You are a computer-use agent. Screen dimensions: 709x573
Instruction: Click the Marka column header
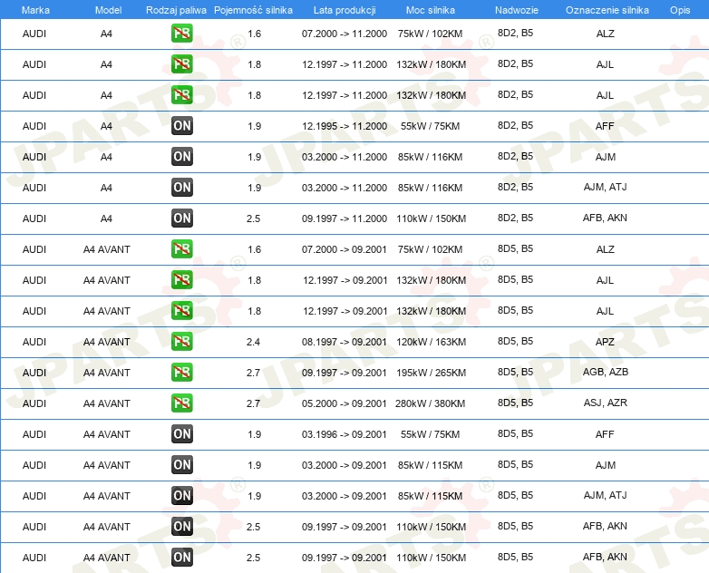[x=35, y=10]
